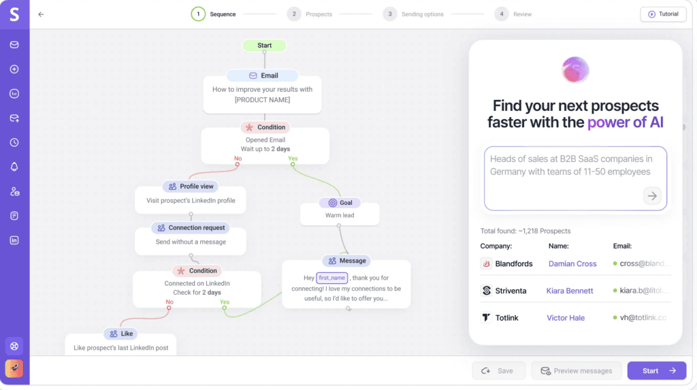Open the mail envelope icon in sidebar
This screenshot has width=697, height=390.
[x=14, y=45]
